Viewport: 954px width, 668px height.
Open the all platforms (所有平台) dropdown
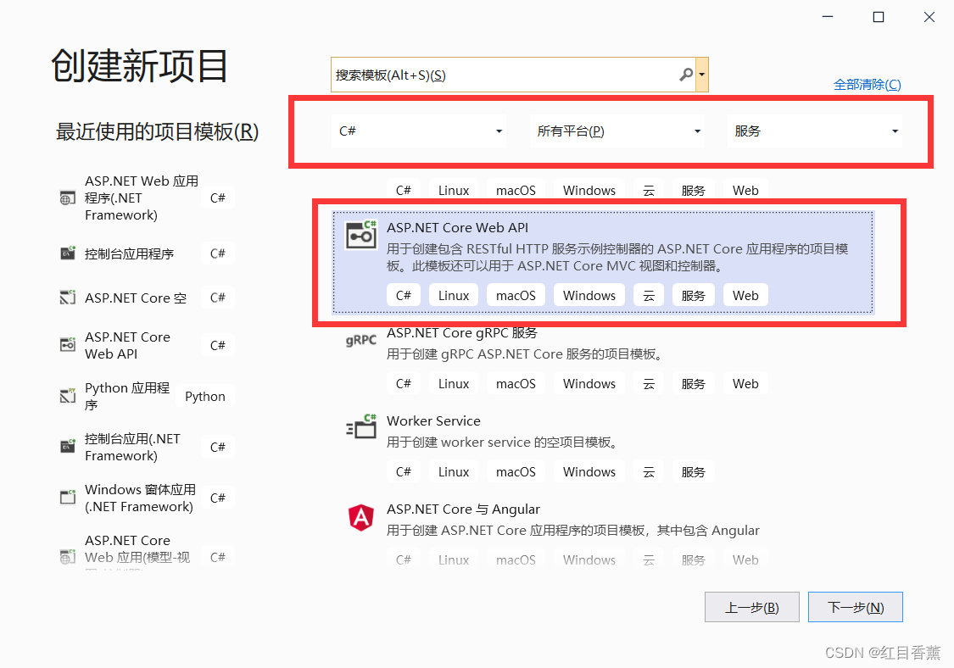(x=617, y=131)
